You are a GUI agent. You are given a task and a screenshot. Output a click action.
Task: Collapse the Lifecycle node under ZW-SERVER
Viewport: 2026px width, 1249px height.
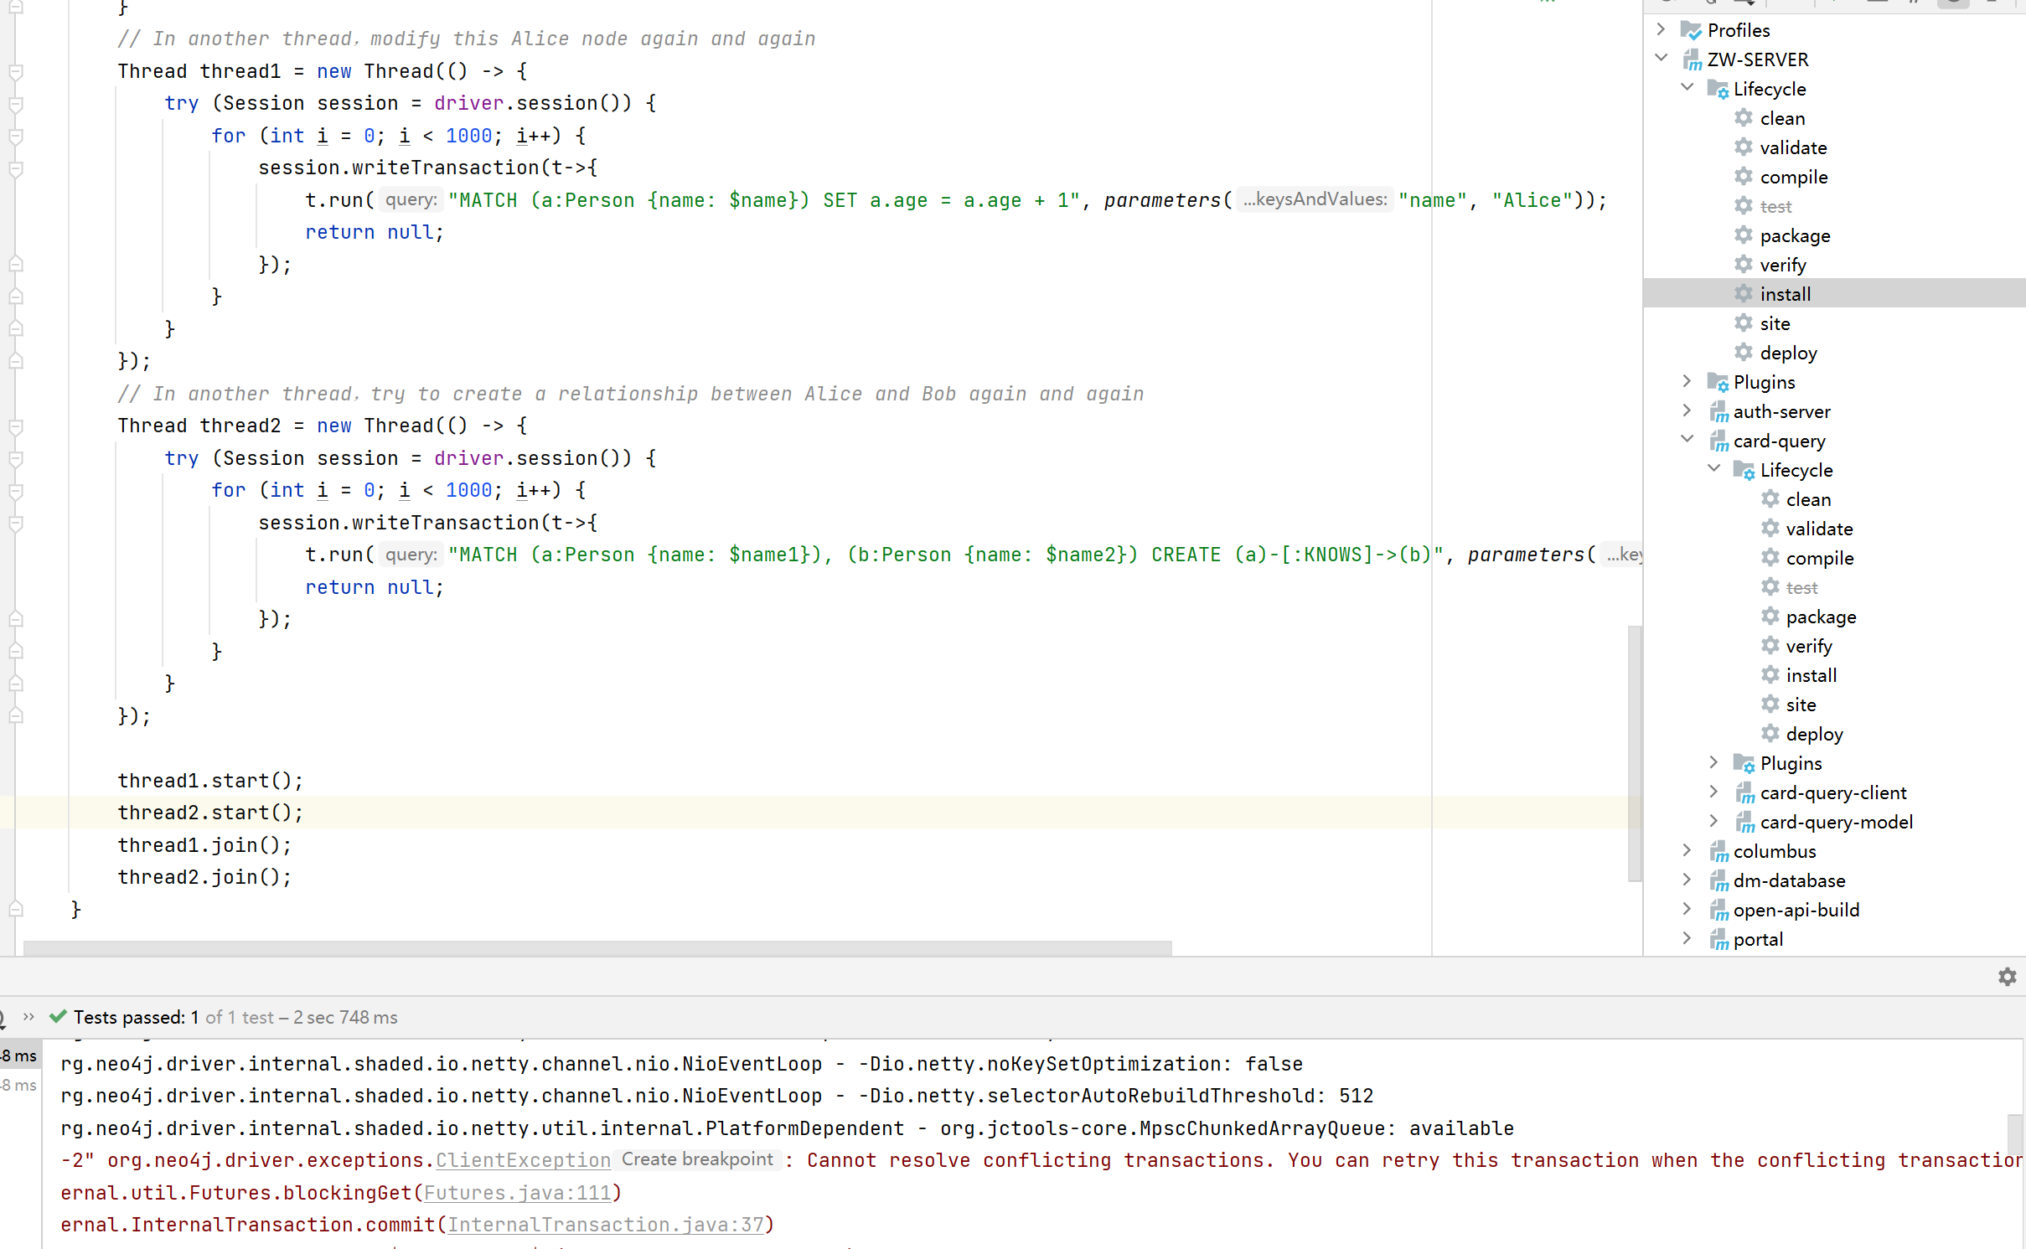point(1686,86)
